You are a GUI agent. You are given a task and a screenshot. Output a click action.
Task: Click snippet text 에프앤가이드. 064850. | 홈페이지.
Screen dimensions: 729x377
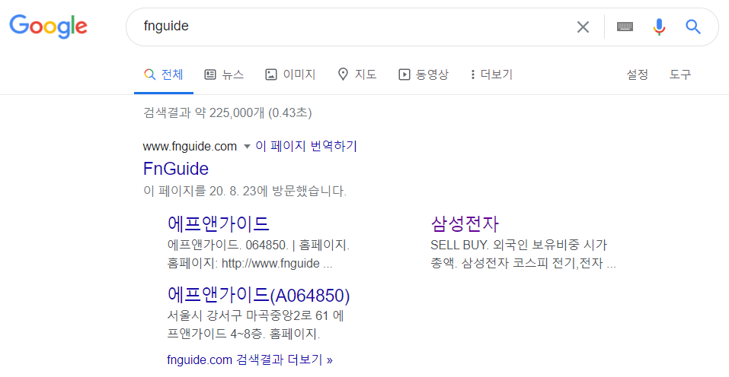(x=258, y=245)
